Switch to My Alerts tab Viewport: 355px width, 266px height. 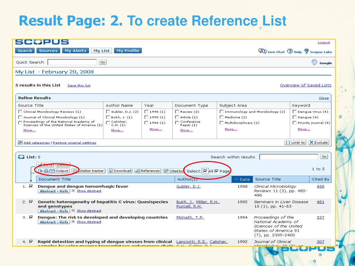tap(75, 51)
